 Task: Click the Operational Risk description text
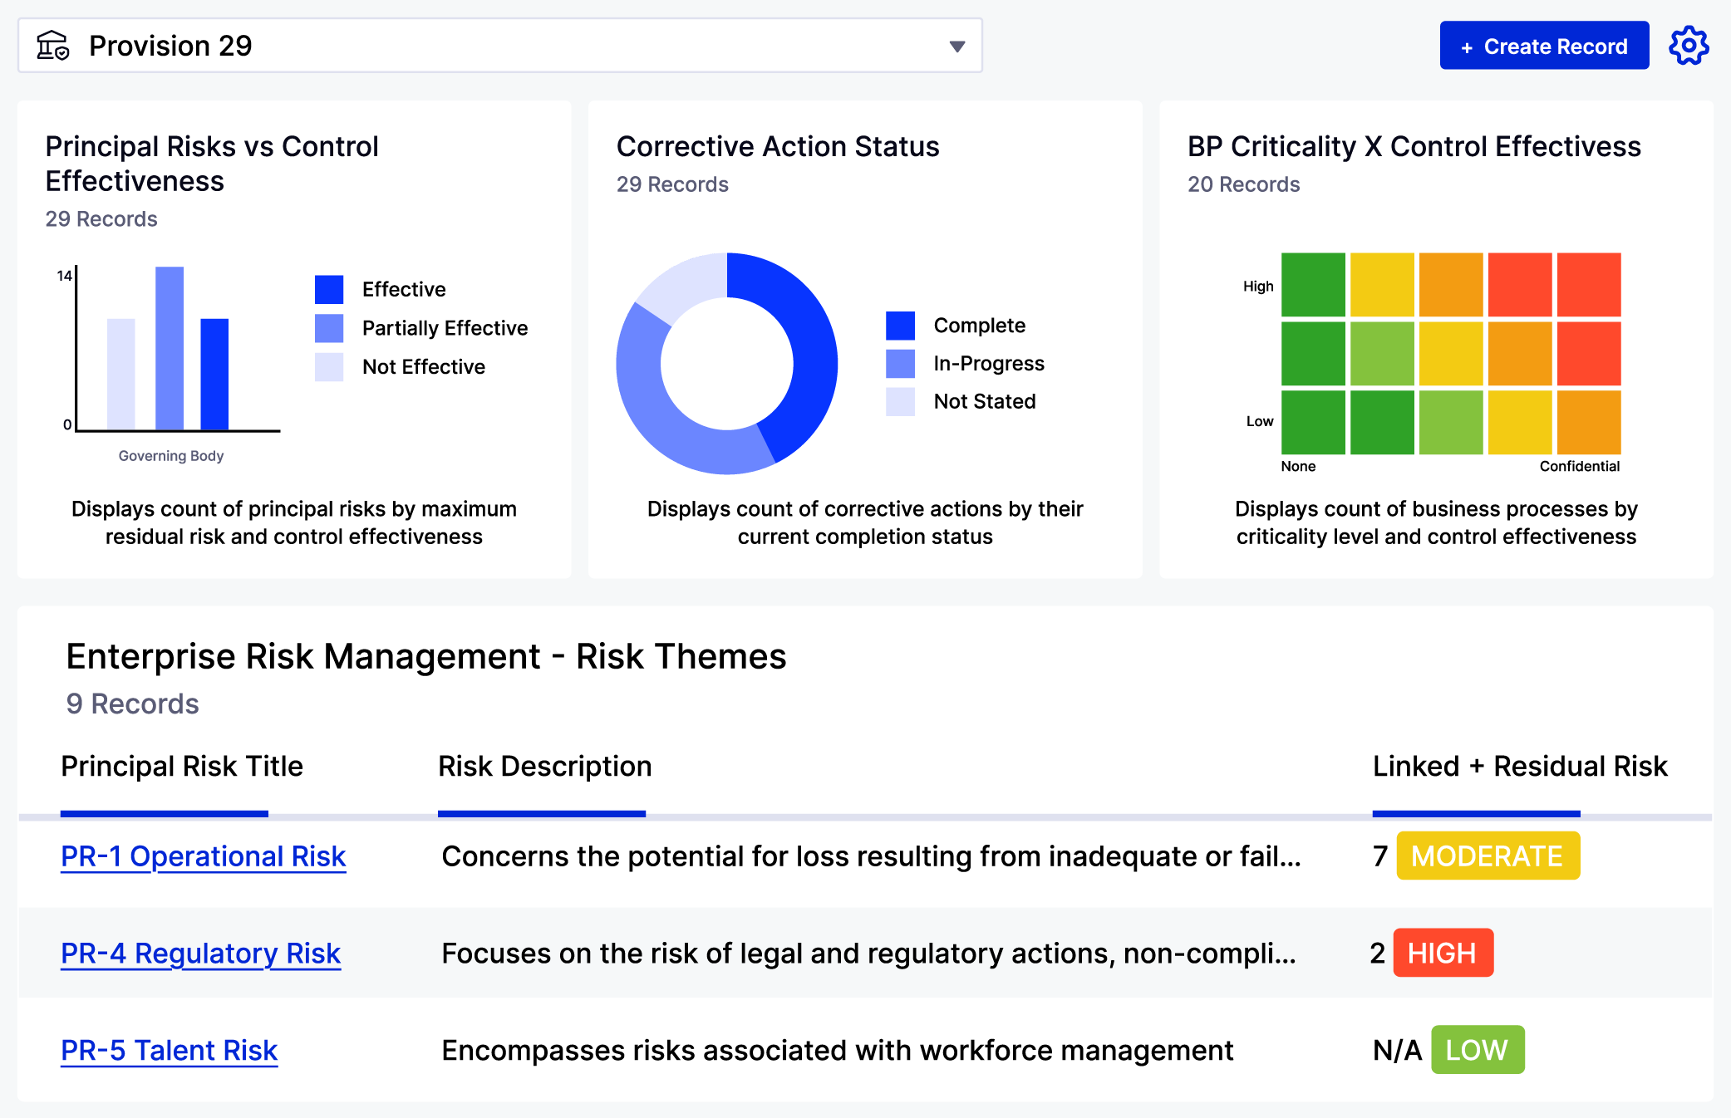(872, 856)
